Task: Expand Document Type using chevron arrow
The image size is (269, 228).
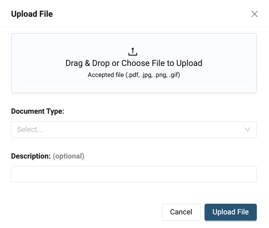Action: 248,129
